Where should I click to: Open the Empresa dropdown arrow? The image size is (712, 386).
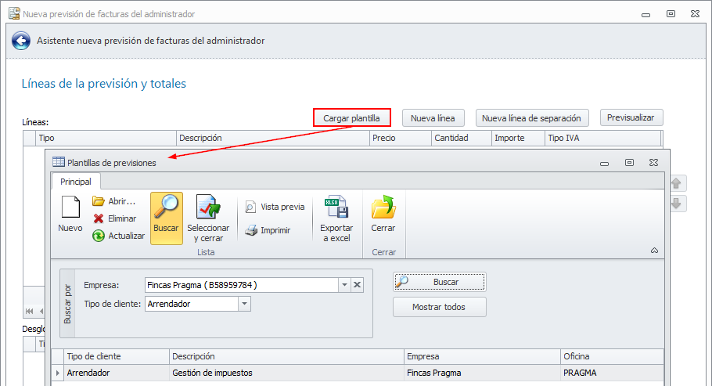pyautogui.click(x=344, y=285)
